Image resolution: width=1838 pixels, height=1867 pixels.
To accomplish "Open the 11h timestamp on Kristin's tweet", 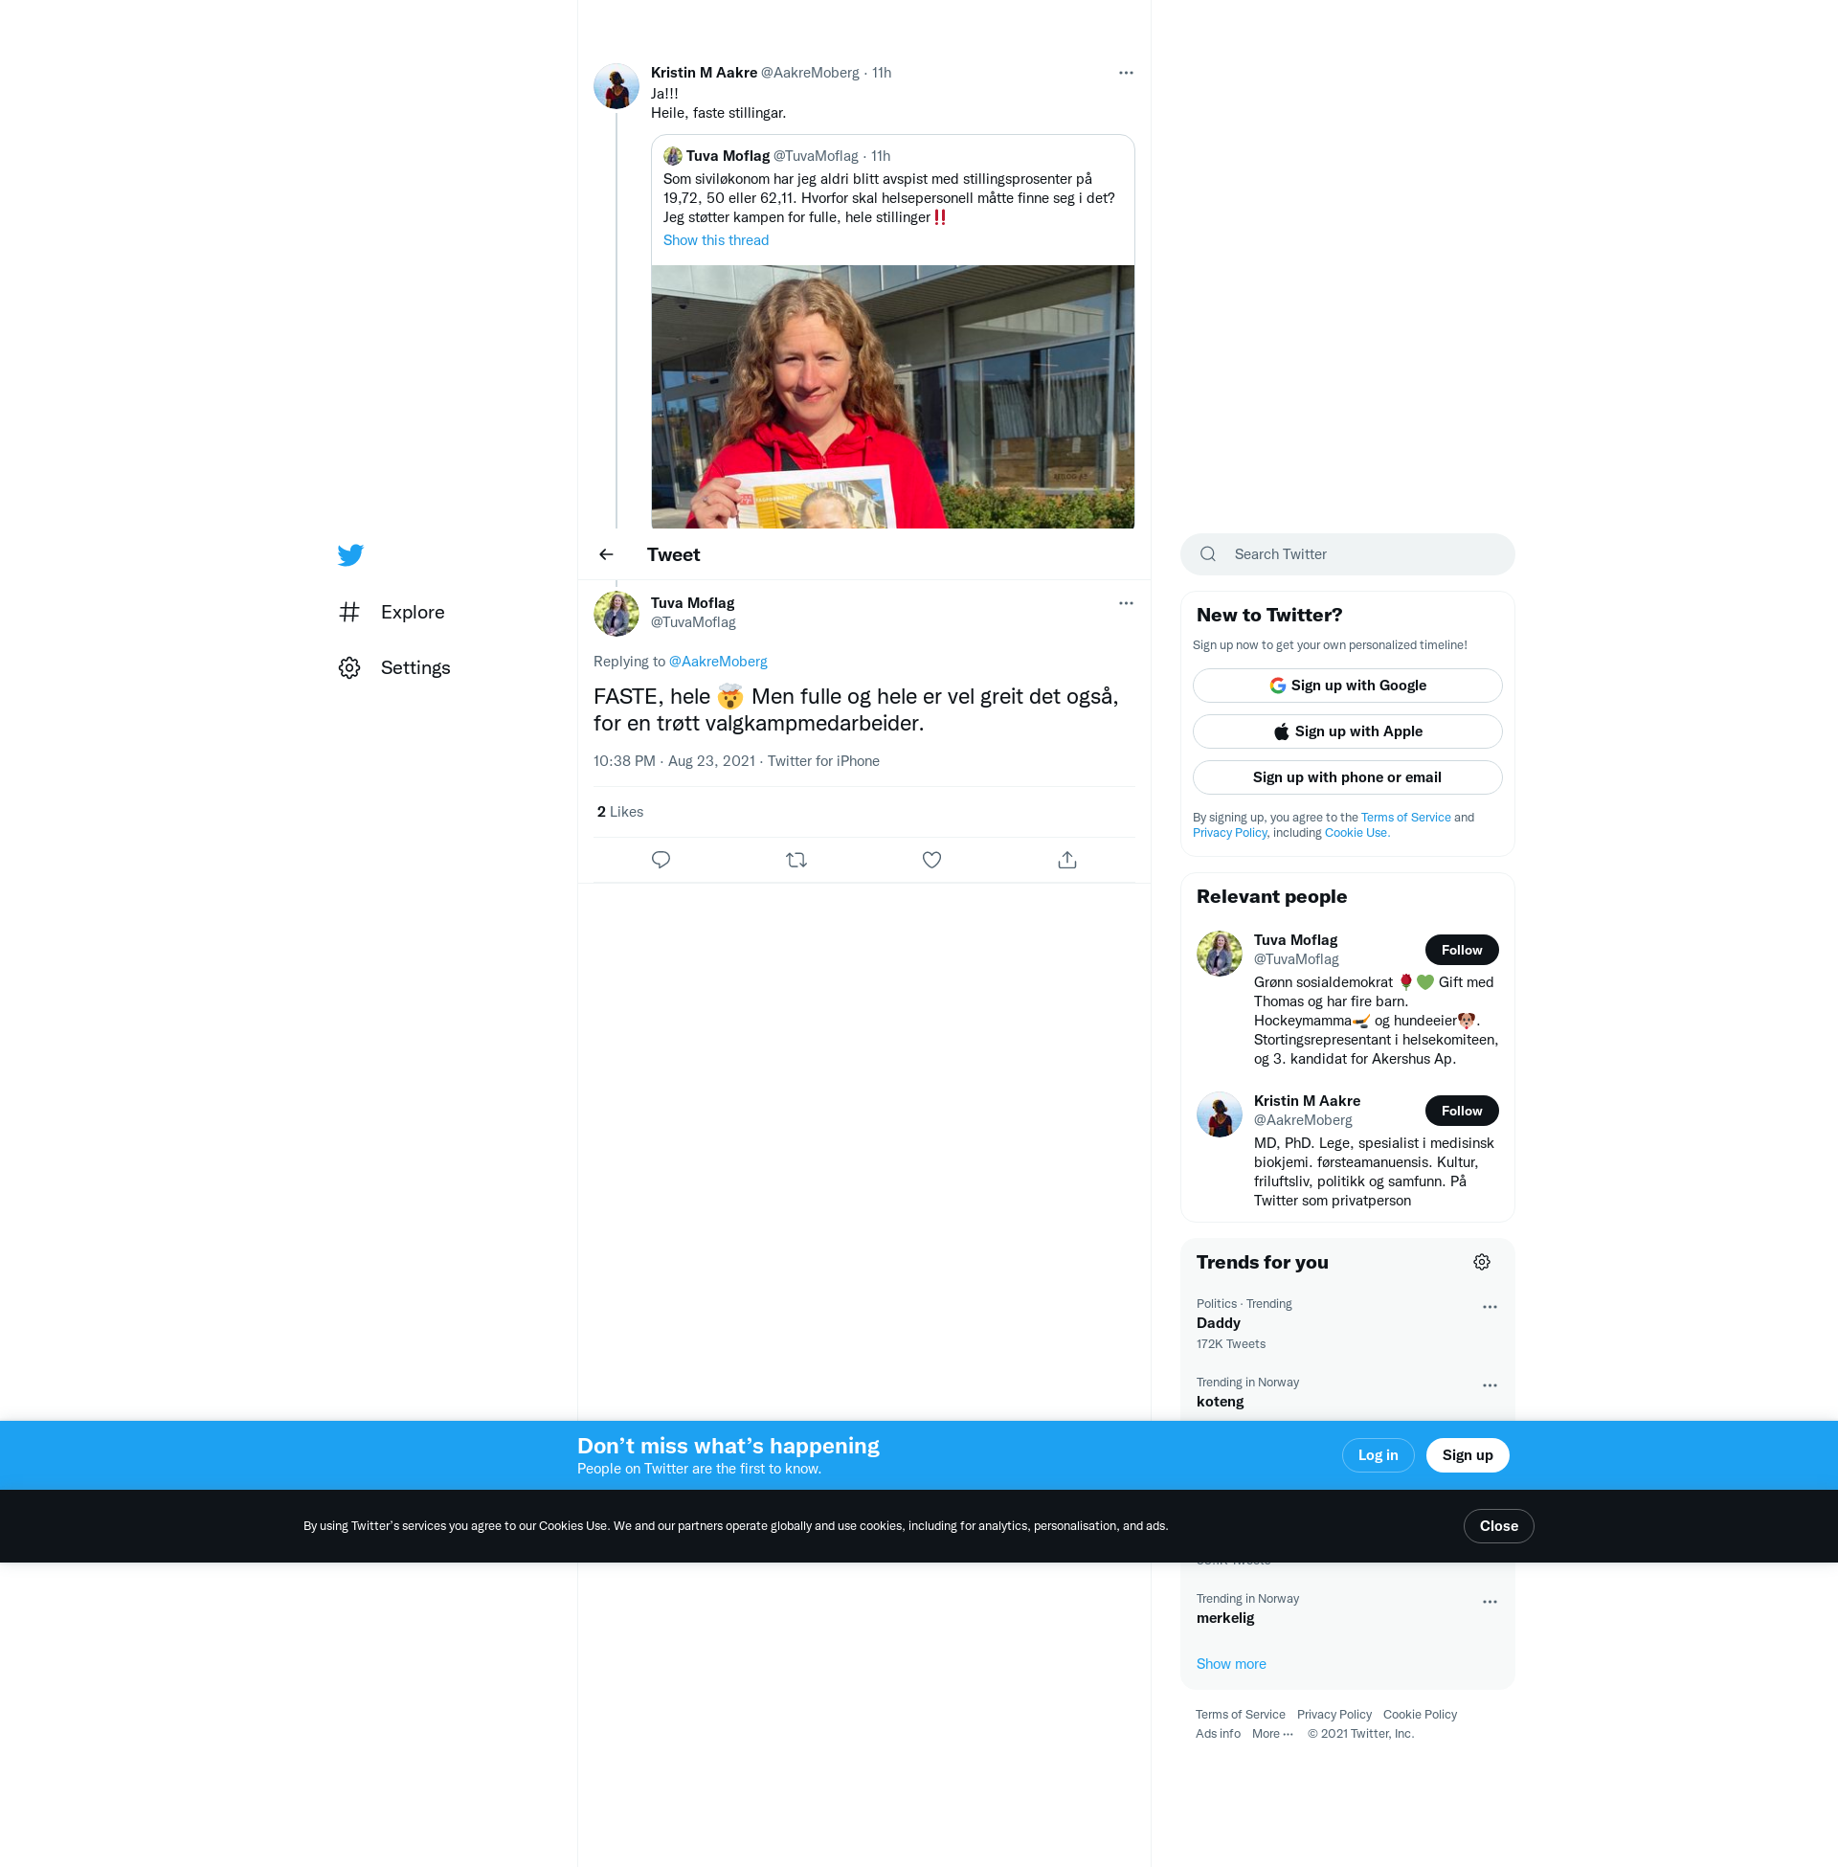I will [x=882, y=74].
